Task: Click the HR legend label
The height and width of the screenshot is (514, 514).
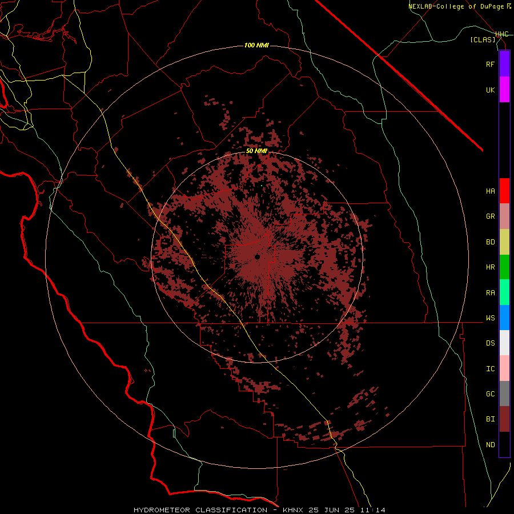Action: pyautogui.click(x=490, y=267)
